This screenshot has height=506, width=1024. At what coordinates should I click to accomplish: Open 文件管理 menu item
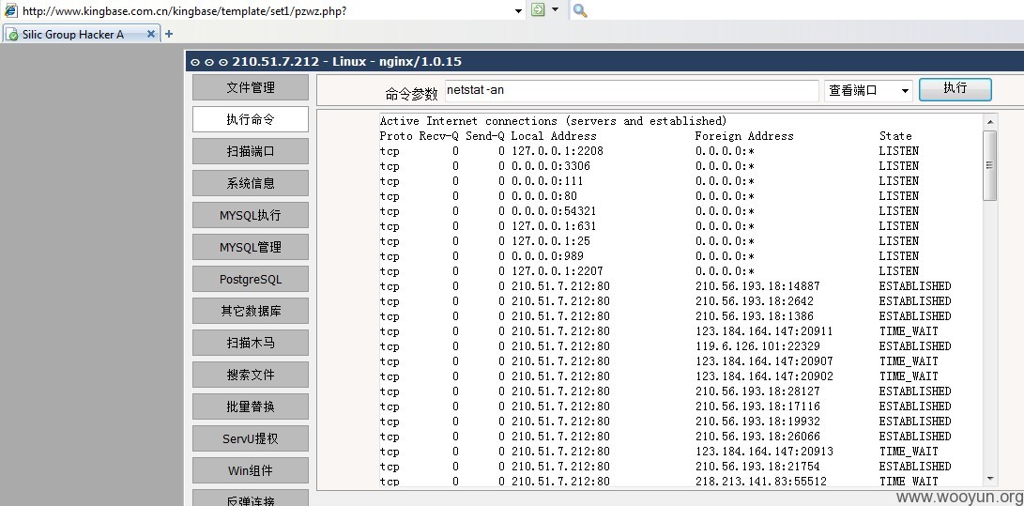point(250,87)
